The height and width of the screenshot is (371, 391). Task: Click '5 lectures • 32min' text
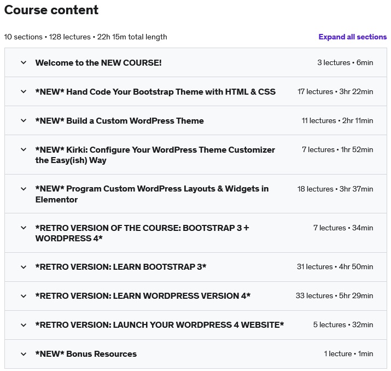click(343, 324)
